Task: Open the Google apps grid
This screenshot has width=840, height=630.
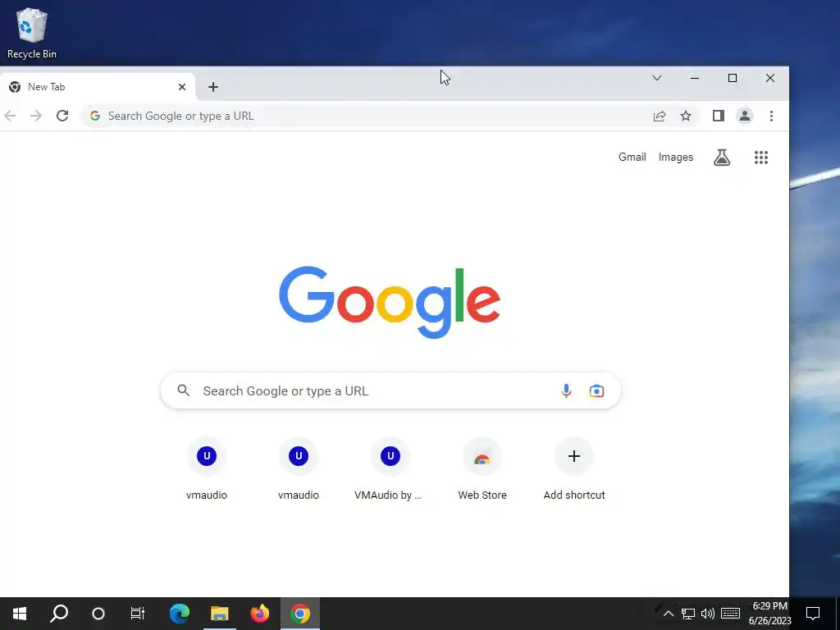Action: (x=761, y=157)
